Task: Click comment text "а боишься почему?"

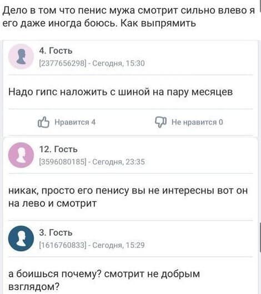Action: [104, 280]
